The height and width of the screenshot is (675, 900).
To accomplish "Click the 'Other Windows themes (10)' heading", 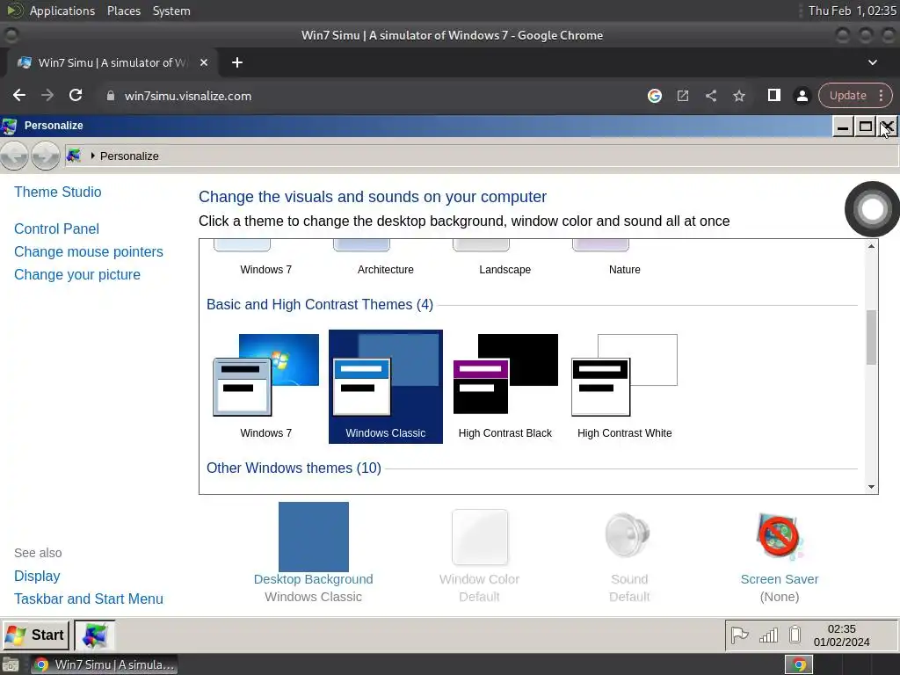I will click(x=294, y=468).
